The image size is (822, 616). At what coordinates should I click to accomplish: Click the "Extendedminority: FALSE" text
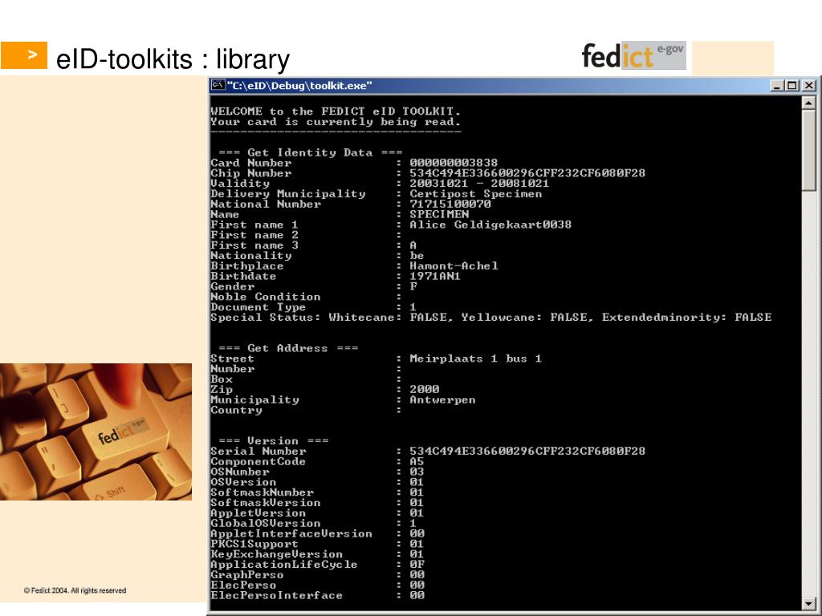pos(687,318)
